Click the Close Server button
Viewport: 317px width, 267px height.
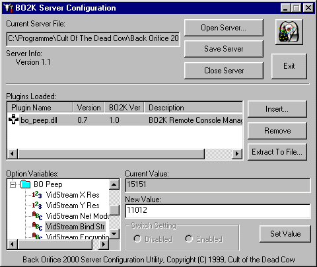pyautogui.click(x=224, y=71)
